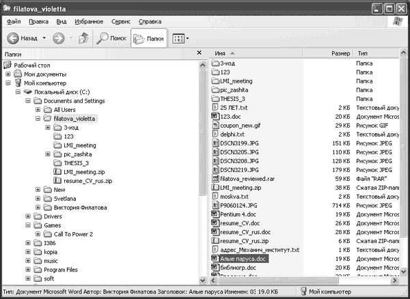Open the Сервис menu
This screenshot has height=299, width=410.
[x=121, y=21]
